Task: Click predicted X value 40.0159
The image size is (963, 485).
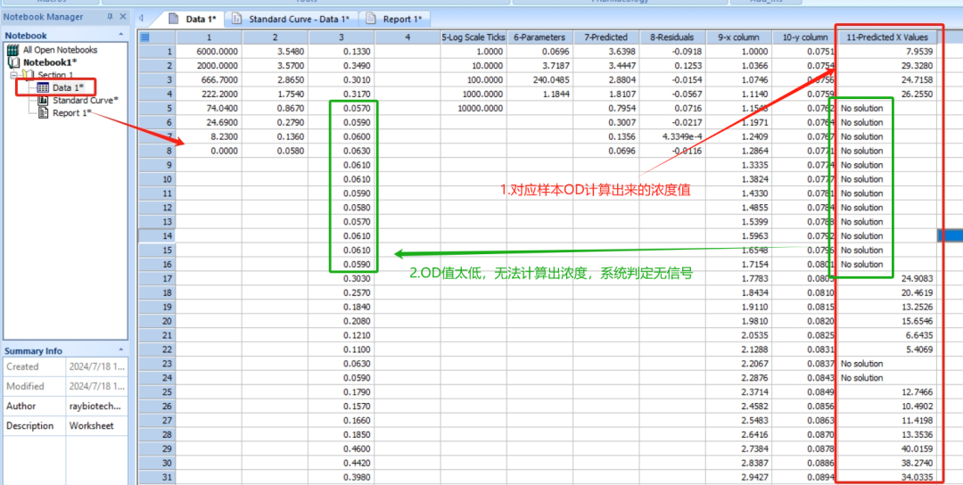Action: 888,448
